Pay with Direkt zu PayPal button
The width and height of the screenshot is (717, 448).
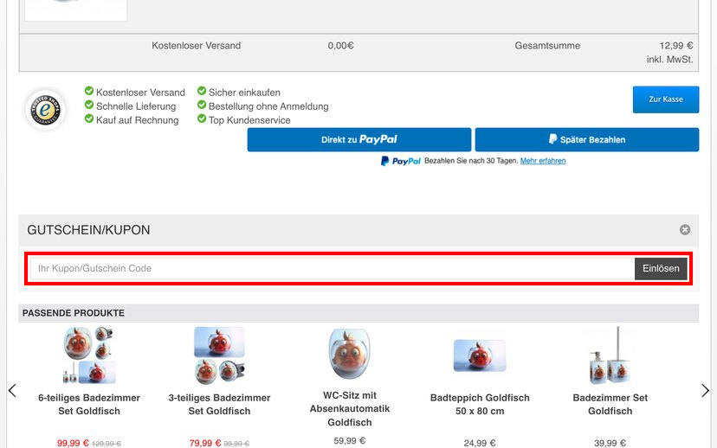tap(359, 139)
